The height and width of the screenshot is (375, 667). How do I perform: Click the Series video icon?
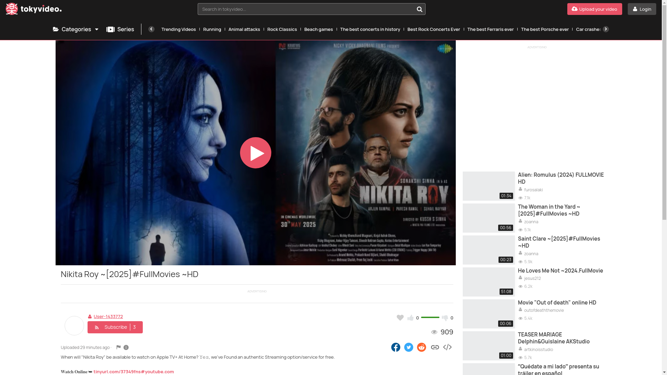[x=110, y=29]
